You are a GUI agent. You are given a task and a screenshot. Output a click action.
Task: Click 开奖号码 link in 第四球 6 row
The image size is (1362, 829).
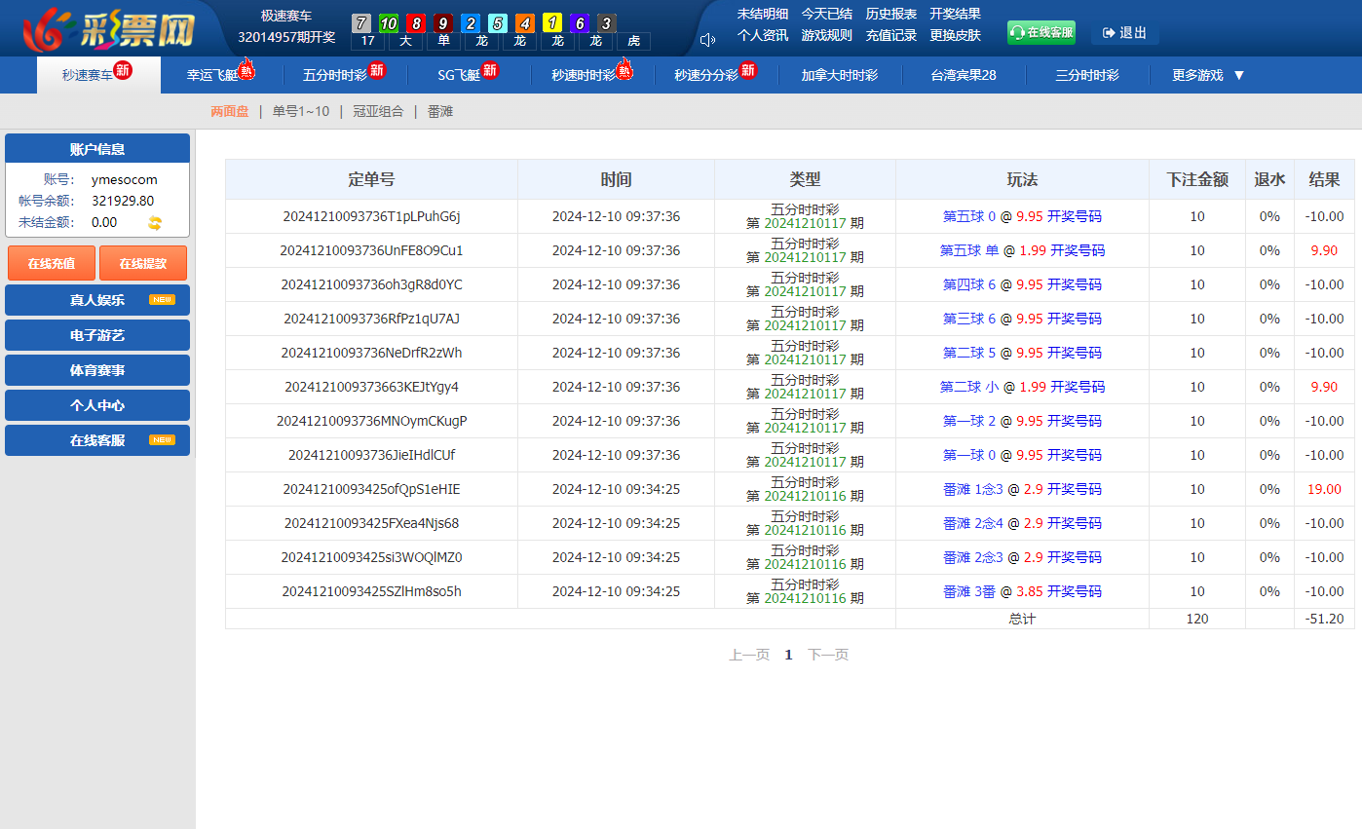(1075, 284)
